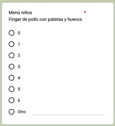This screenshot has height=126, width=115.
Task: Select the Otro radio button
Action: click(11, 112)
